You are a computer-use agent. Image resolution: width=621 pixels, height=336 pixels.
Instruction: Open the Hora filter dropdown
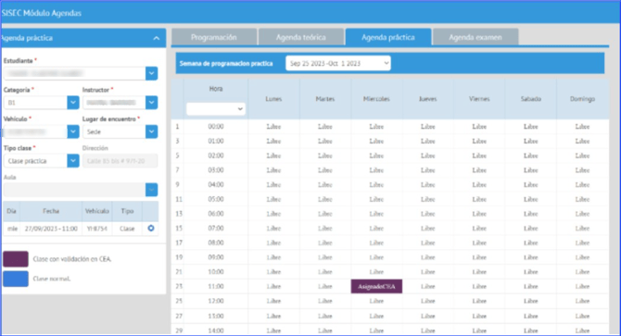coord(216,108)
